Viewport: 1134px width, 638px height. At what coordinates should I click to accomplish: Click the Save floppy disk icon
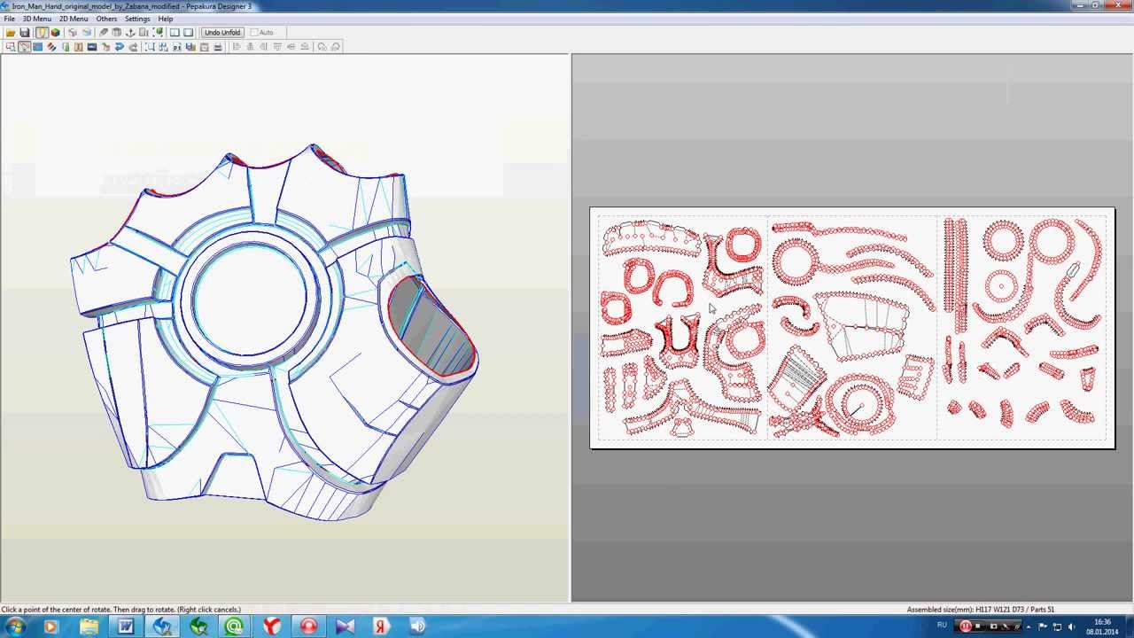tap(25, 33)
